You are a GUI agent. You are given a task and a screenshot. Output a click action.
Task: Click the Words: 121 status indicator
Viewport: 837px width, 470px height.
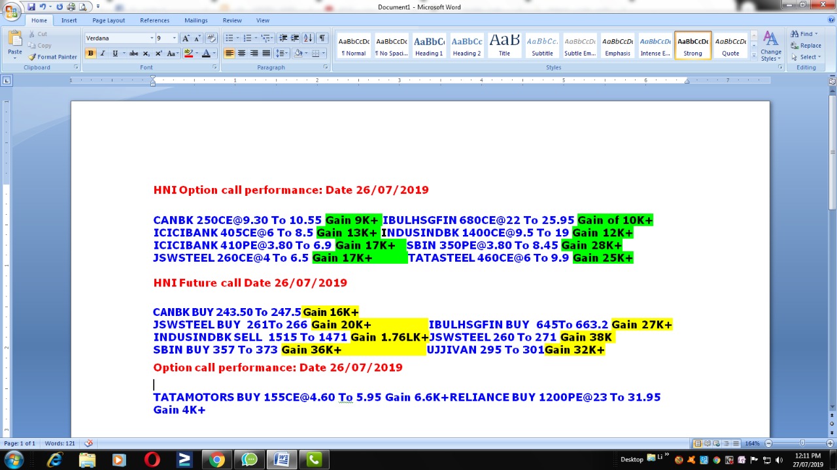click(60, 444)
